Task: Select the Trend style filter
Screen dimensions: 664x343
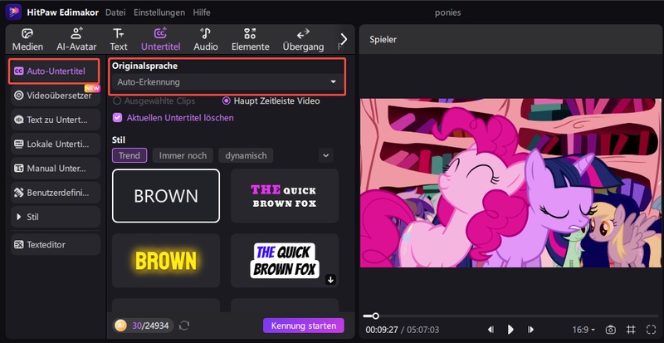Action: click(129, 155)
